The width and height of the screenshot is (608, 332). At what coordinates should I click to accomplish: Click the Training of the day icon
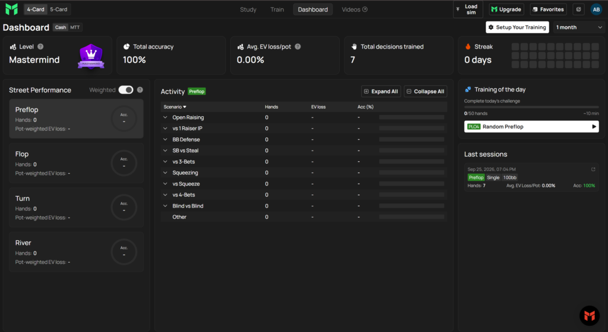tap(468, 90)
